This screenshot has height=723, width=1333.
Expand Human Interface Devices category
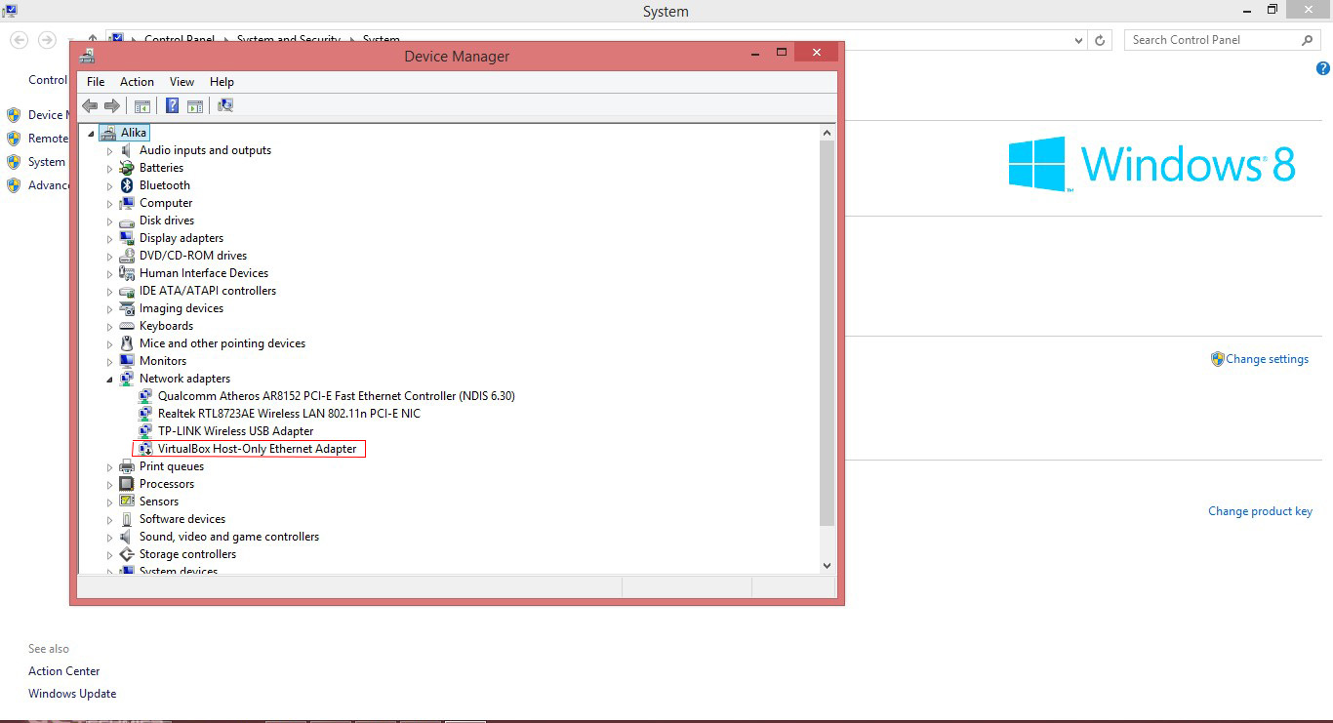tap(110, 274)
